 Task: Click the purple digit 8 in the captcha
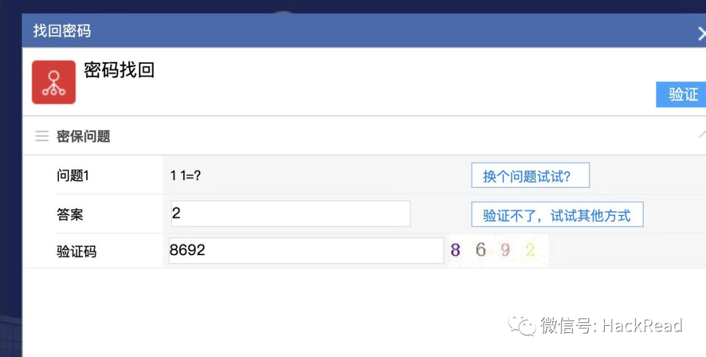455,250
